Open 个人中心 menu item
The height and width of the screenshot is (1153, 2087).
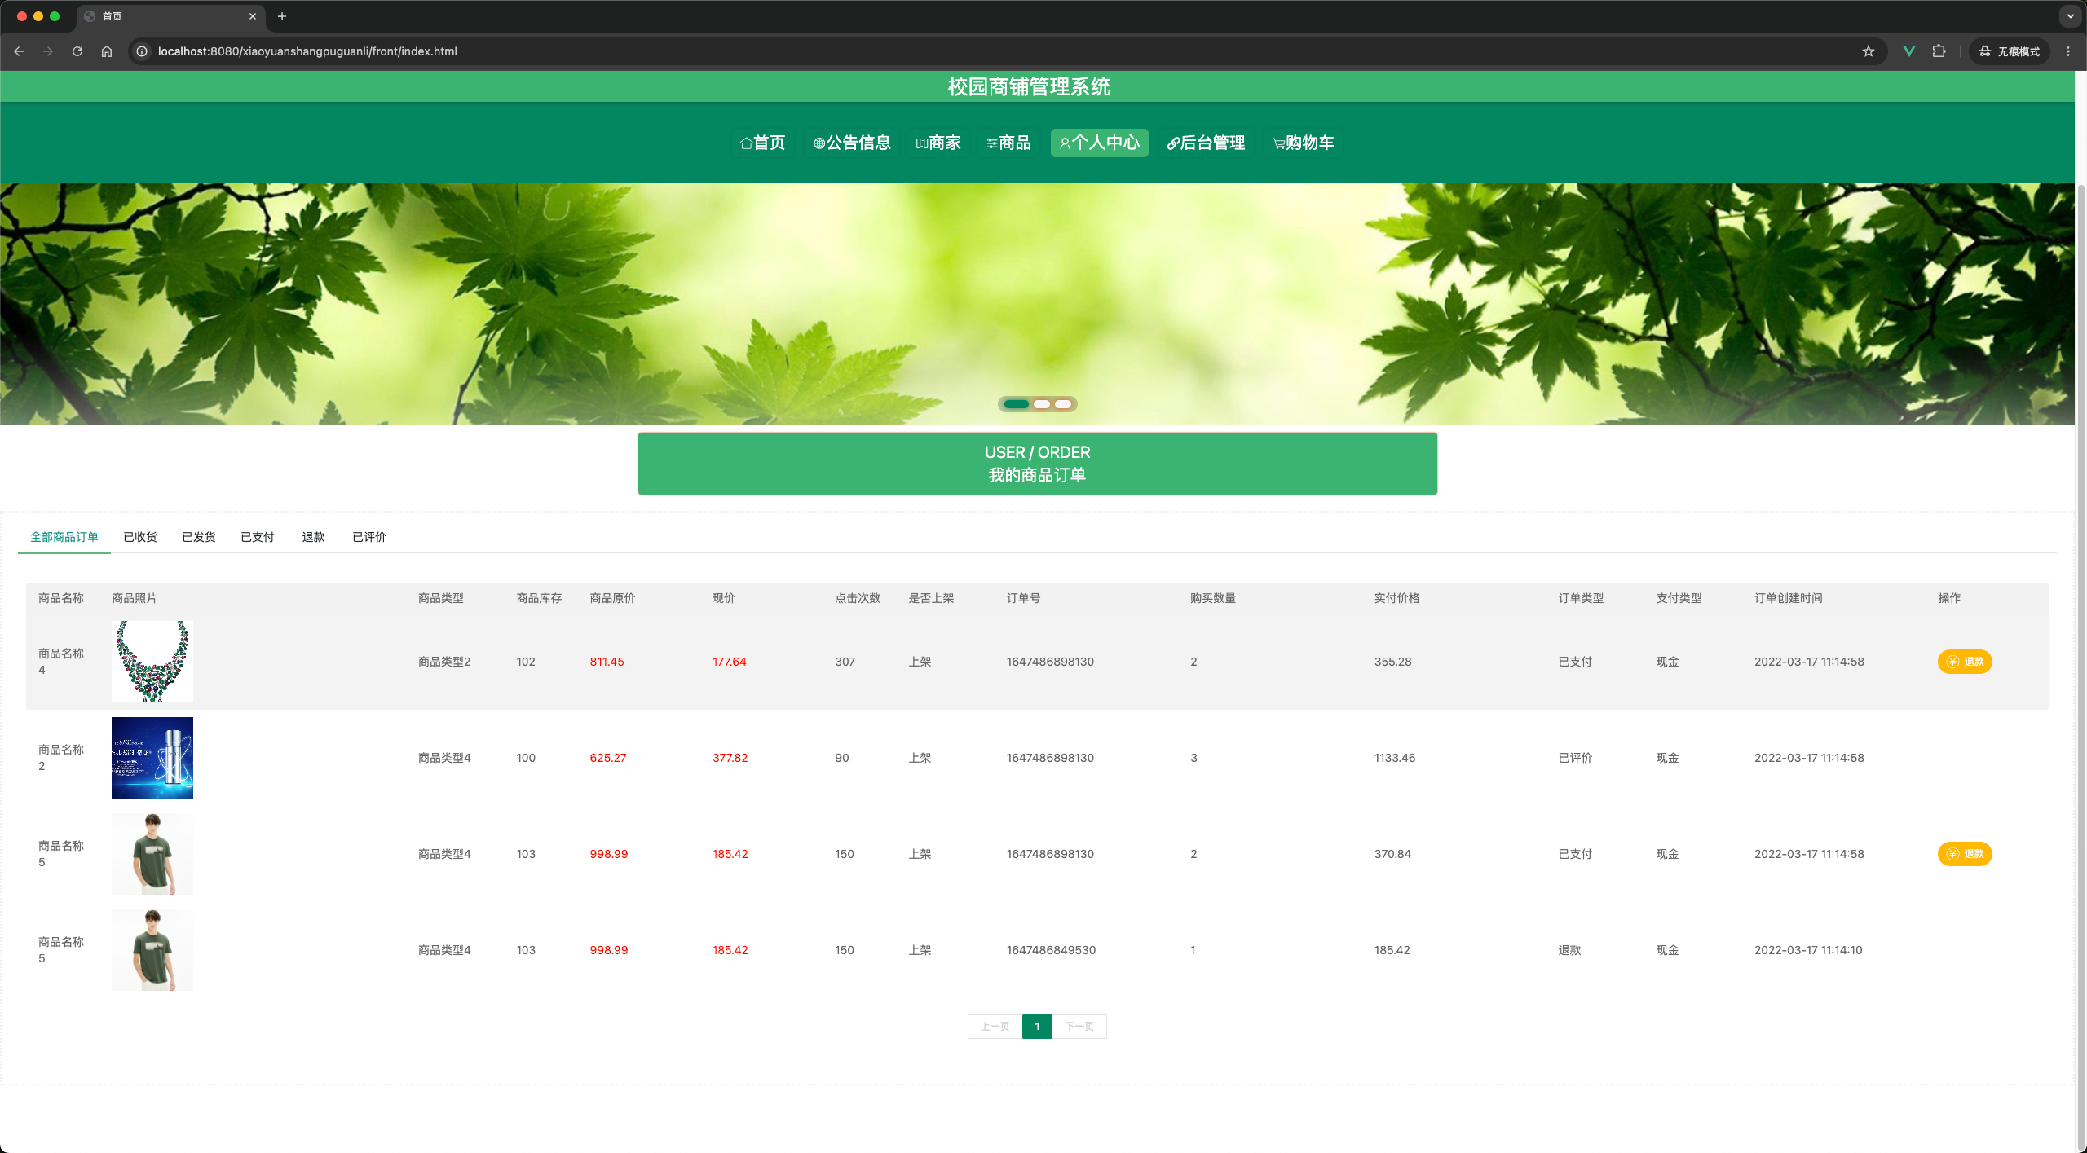1099,143
